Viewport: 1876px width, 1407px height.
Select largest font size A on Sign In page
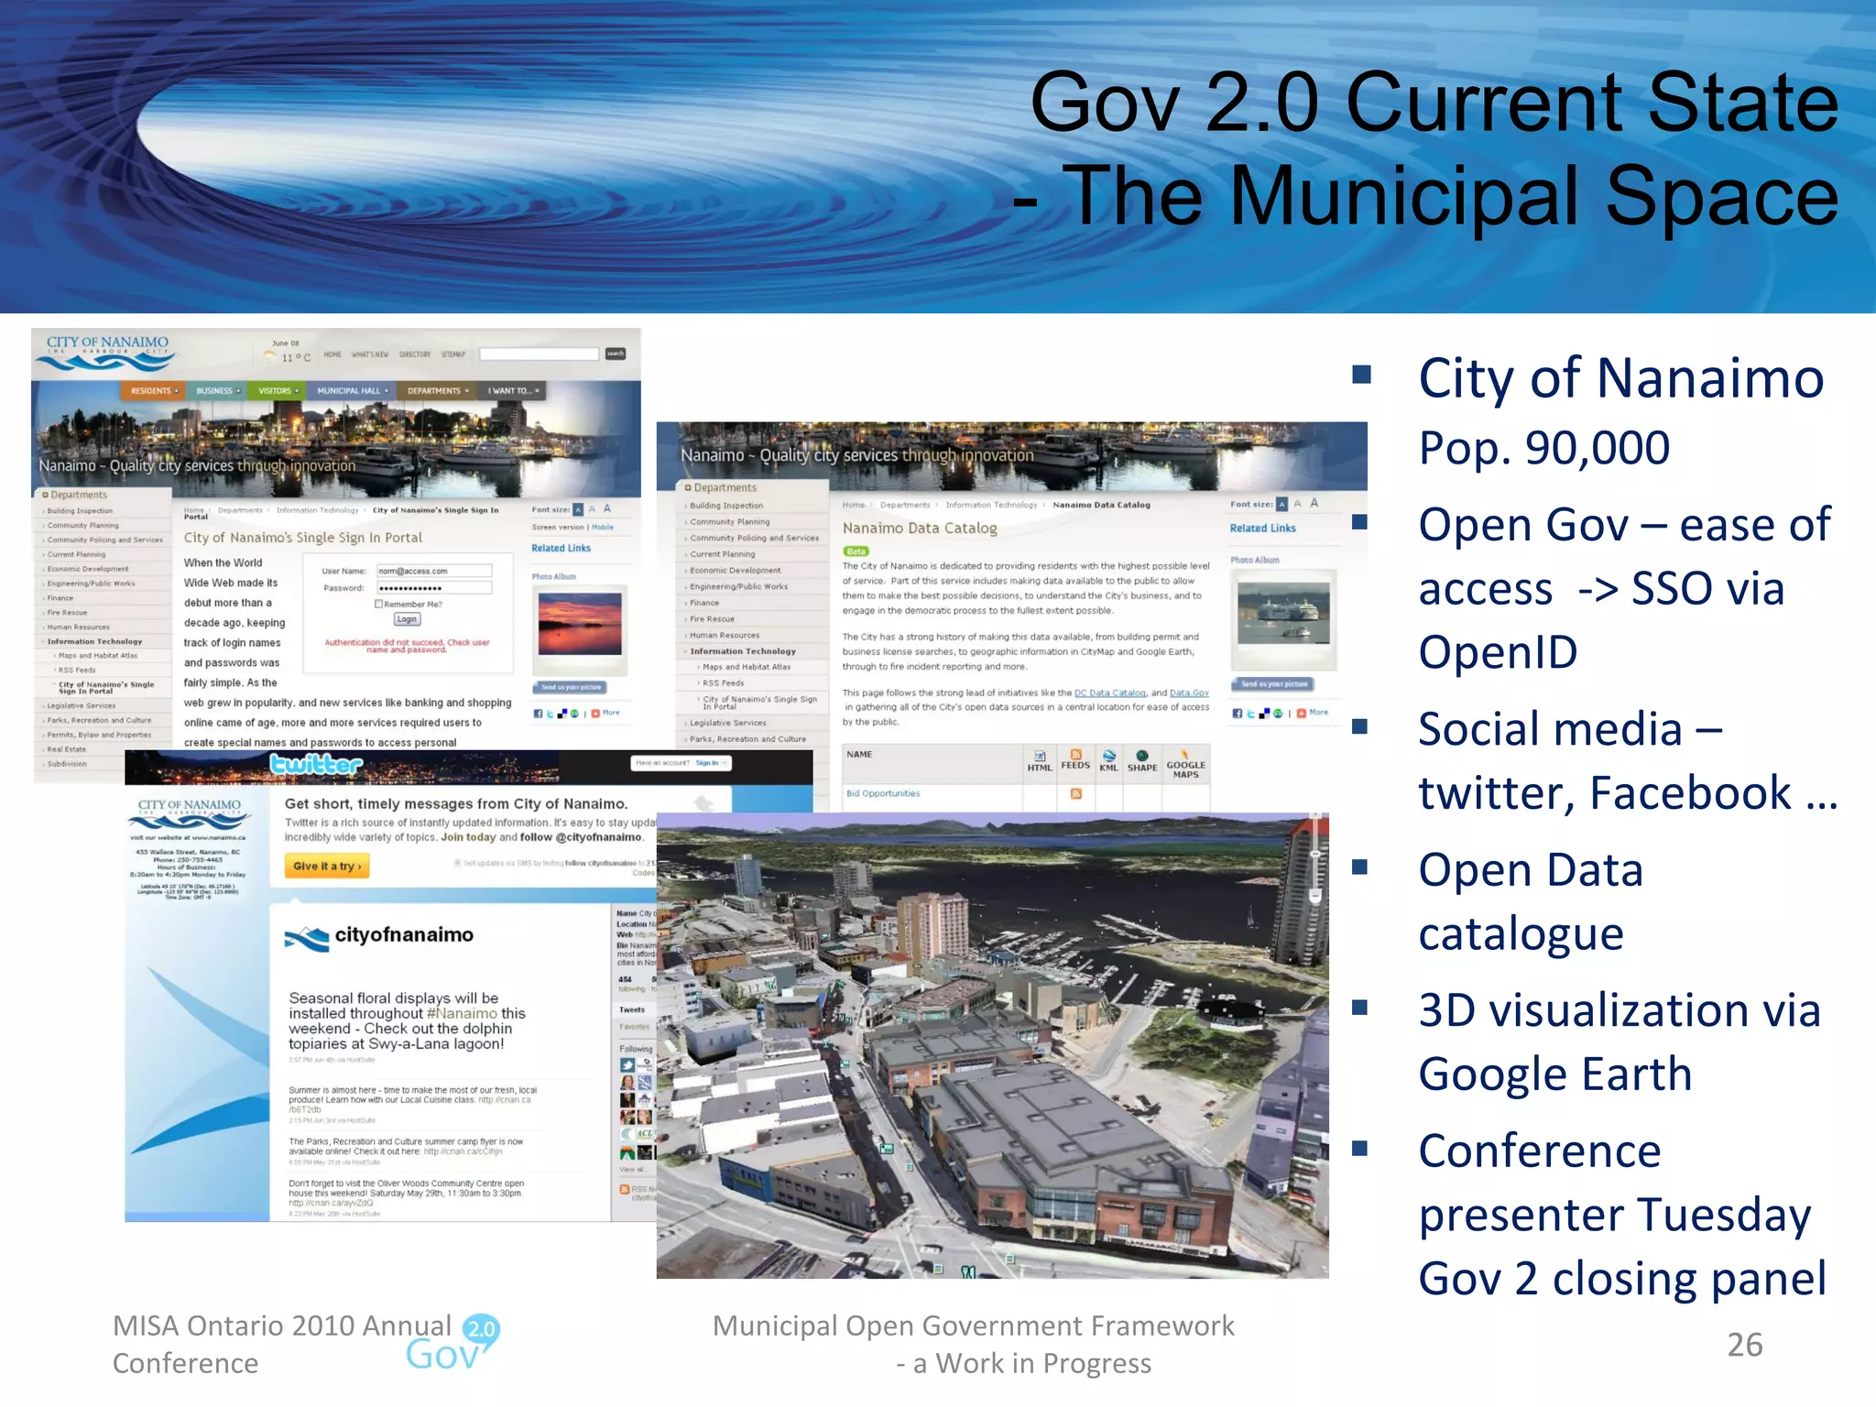pos(606,508)
